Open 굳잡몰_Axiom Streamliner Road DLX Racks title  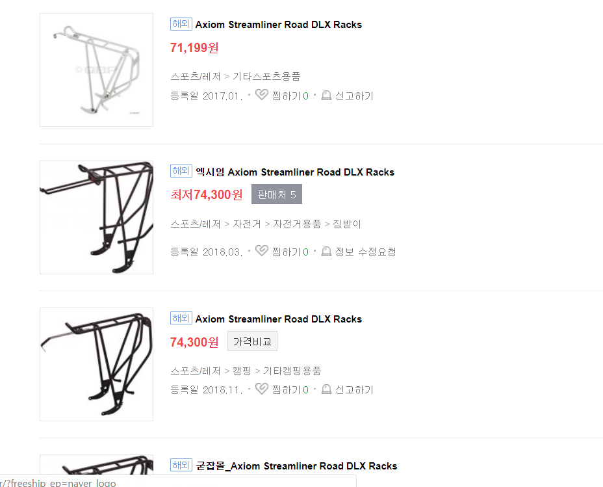[x=296, y=466]
